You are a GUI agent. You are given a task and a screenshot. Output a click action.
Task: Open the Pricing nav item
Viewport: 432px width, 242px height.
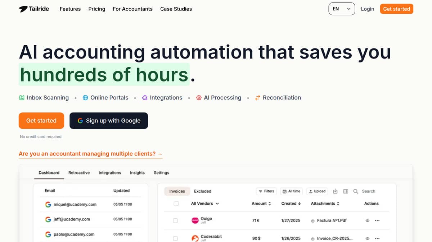click(97, 9)
